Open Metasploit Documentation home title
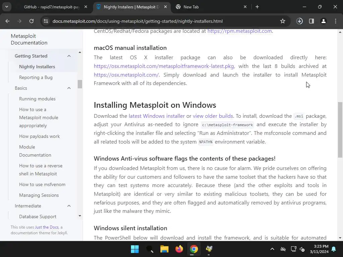The height and width of the screenshot is (257, 343). (x=29, y=39)
